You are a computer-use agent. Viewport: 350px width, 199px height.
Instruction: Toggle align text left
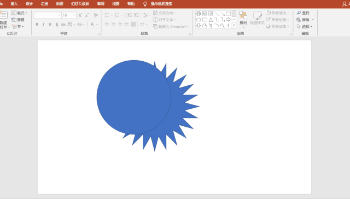pos(107,24)
